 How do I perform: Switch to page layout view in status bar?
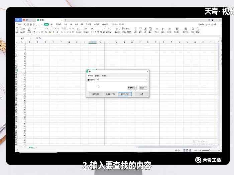(187, 150)
